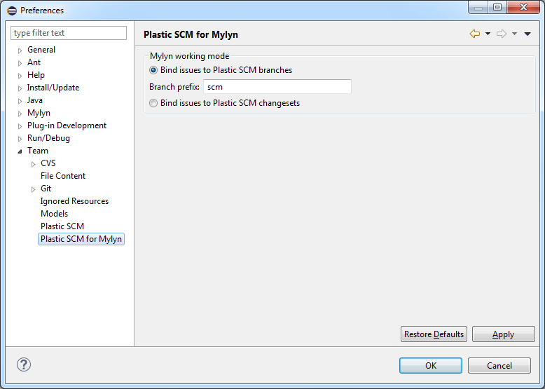Click the Apply button
This screenshot has width=545, height=389.
(503, 334)
